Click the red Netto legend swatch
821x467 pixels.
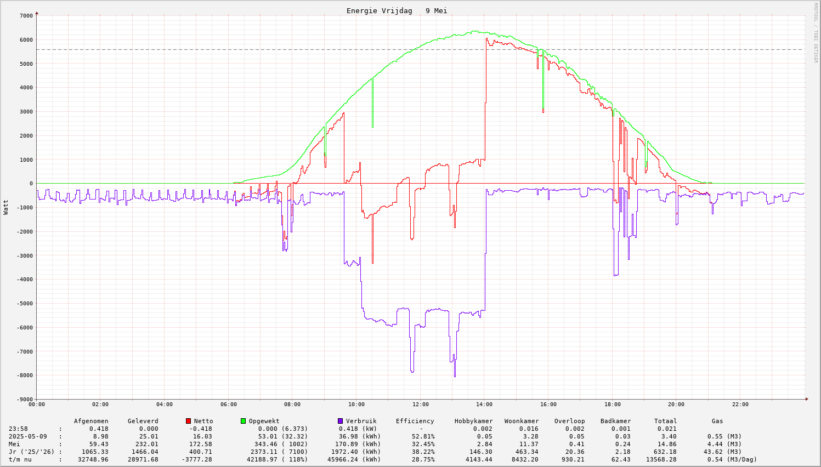coord(188,421)
